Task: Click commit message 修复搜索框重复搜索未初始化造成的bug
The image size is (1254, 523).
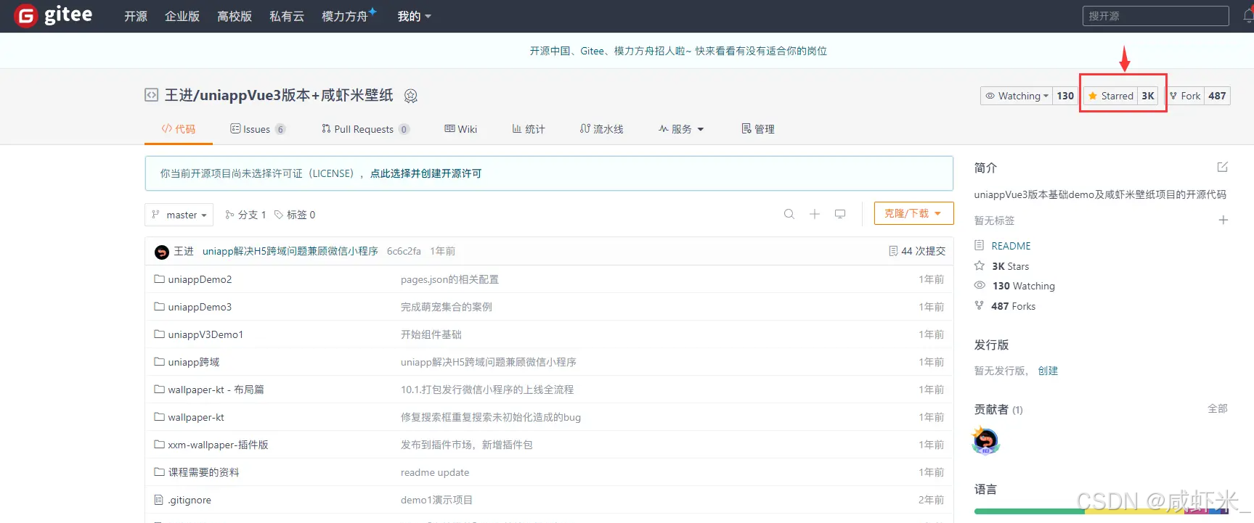Action: [x=491, y=417]
